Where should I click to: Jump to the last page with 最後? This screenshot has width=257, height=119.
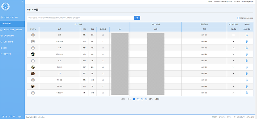click(157, 99)
